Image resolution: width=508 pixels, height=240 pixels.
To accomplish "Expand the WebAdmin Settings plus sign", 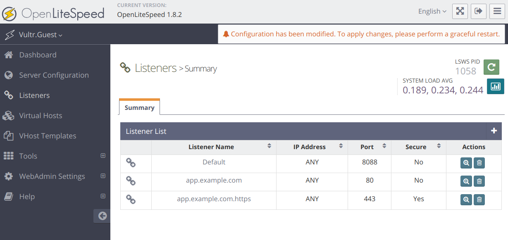I will [103, 176].
